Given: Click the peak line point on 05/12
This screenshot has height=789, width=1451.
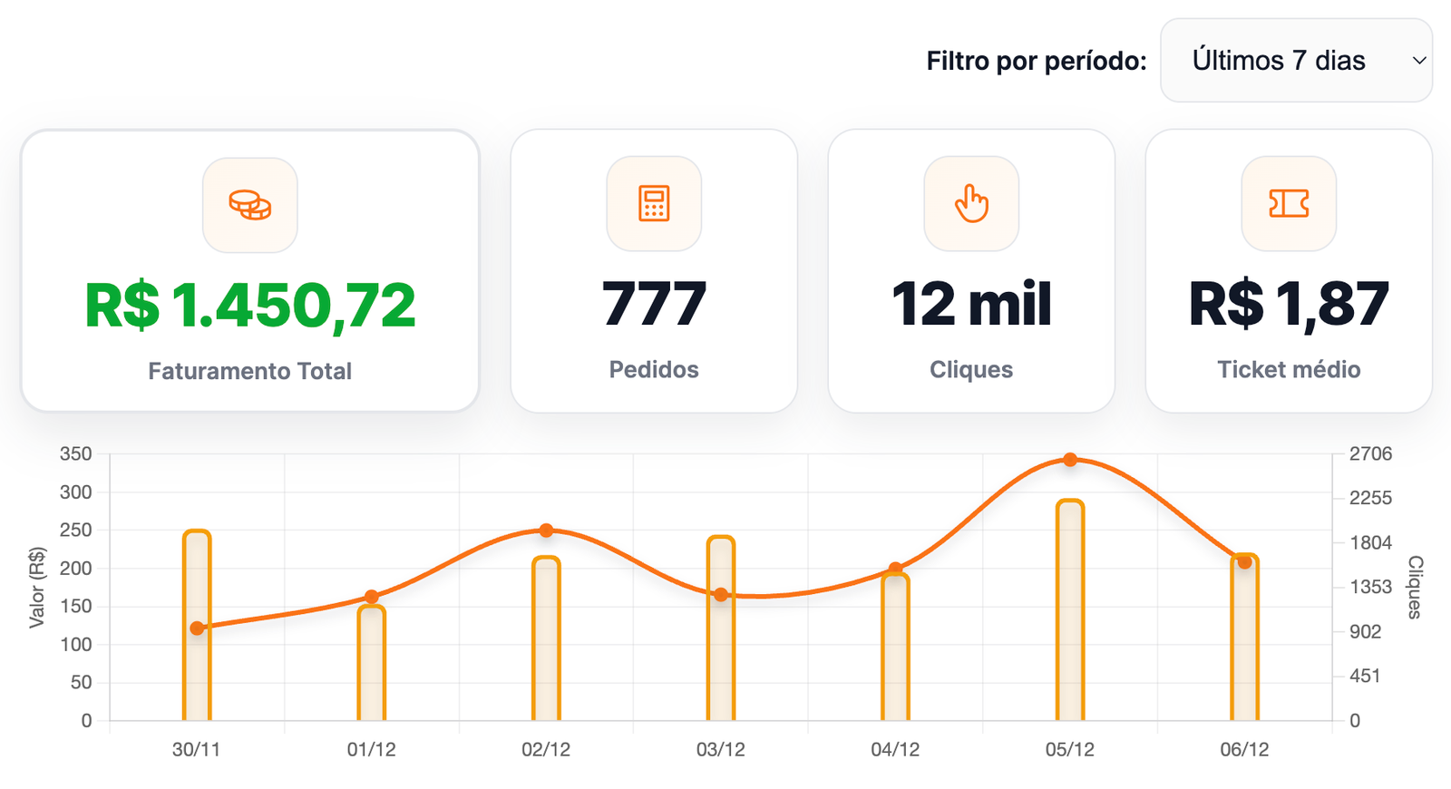Looking at the screenshot, I should pos(1070,460).
